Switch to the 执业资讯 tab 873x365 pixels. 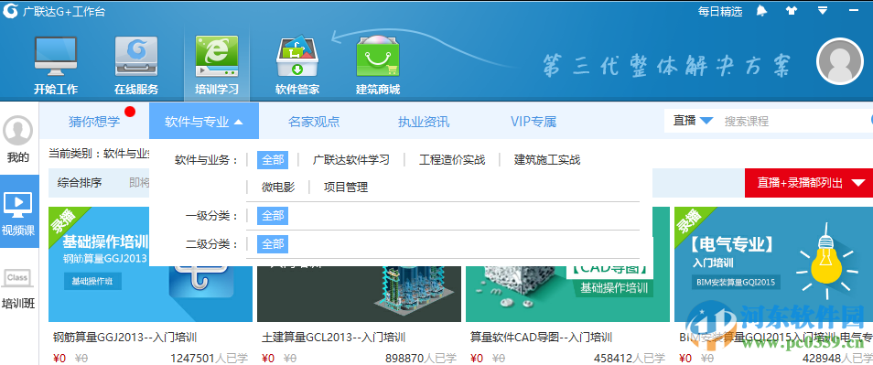click(x=424, y=122)
